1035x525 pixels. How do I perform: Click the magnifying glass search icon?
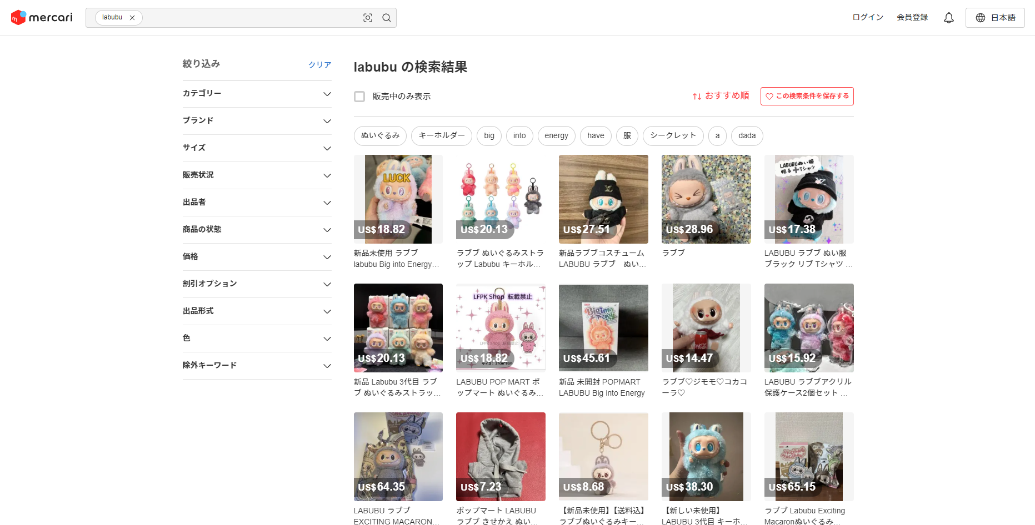(386, 17)
